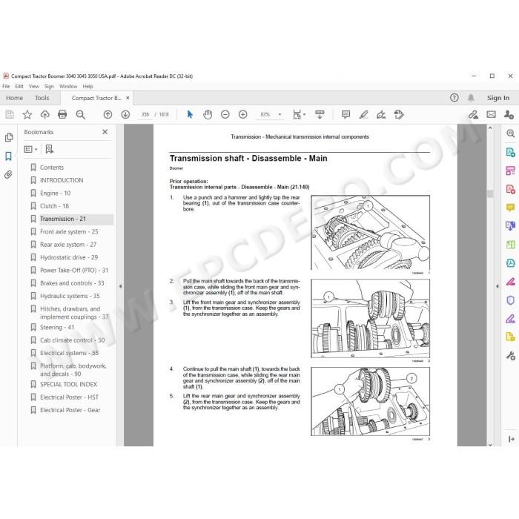The width and height of the screenshot is (519, 519).
Task: Print the document
Action: 62,114
